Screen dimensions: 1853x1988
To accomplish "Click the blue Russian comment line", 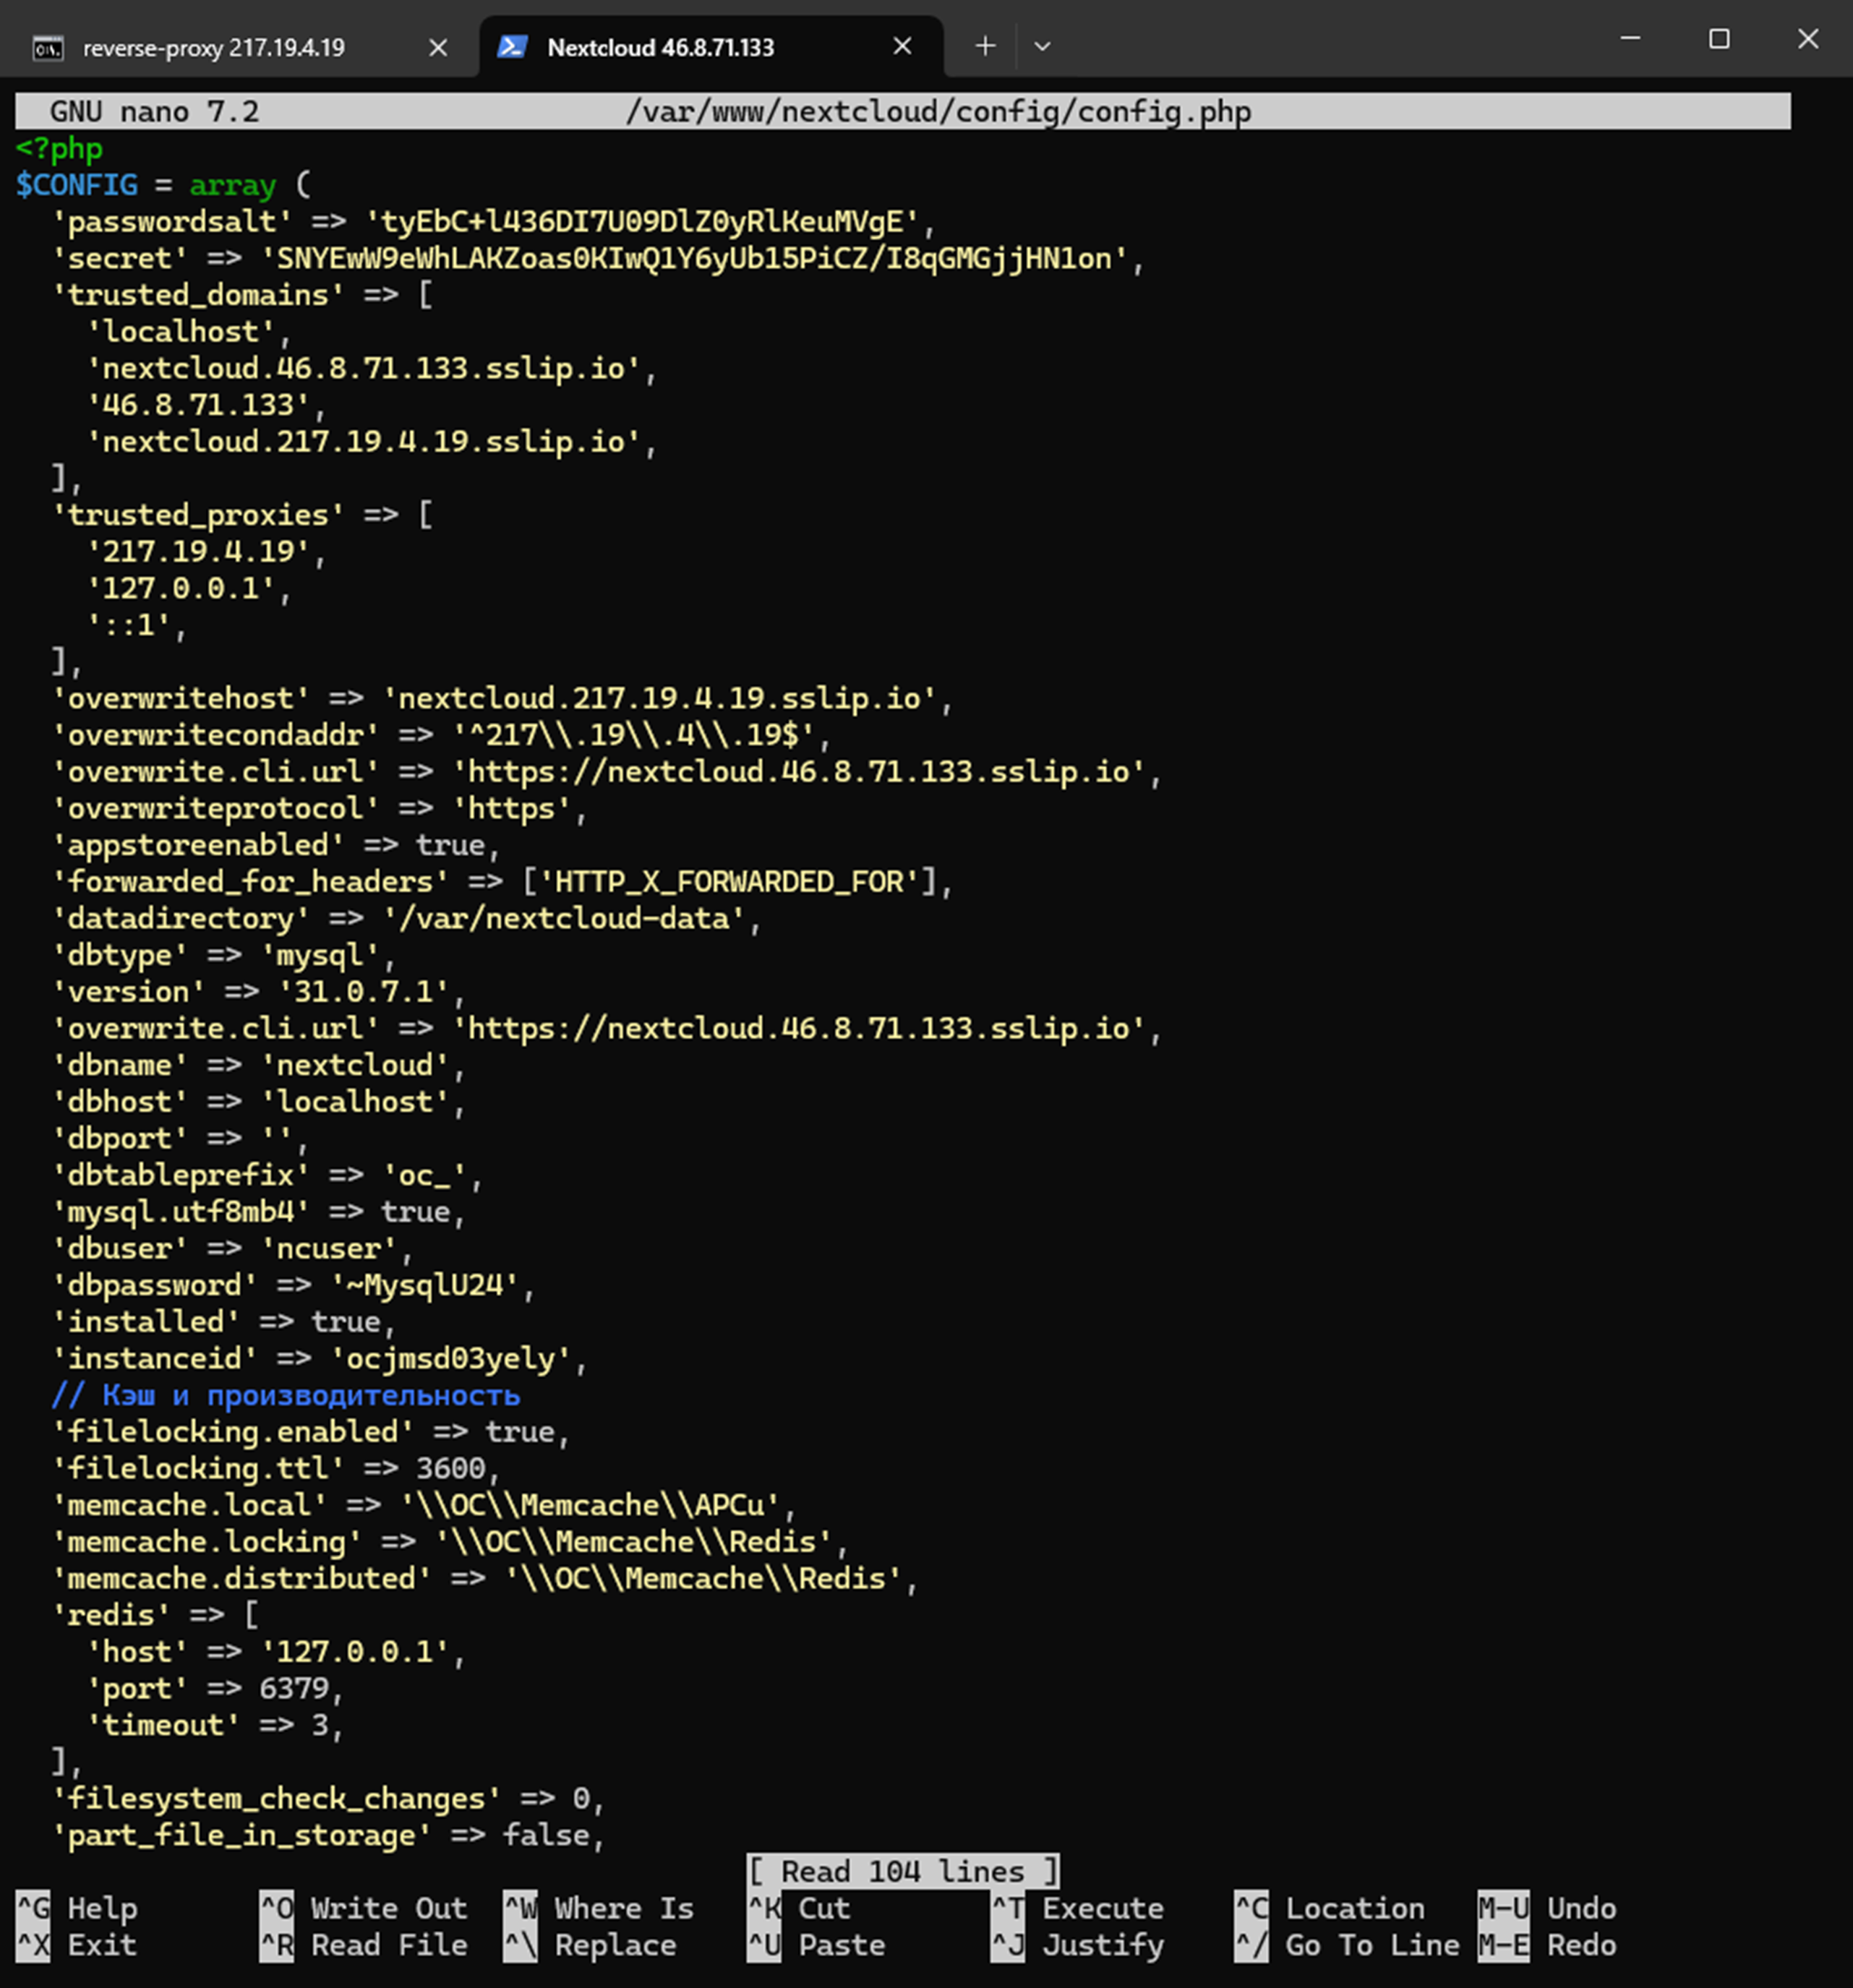I will pos(286,1395).
